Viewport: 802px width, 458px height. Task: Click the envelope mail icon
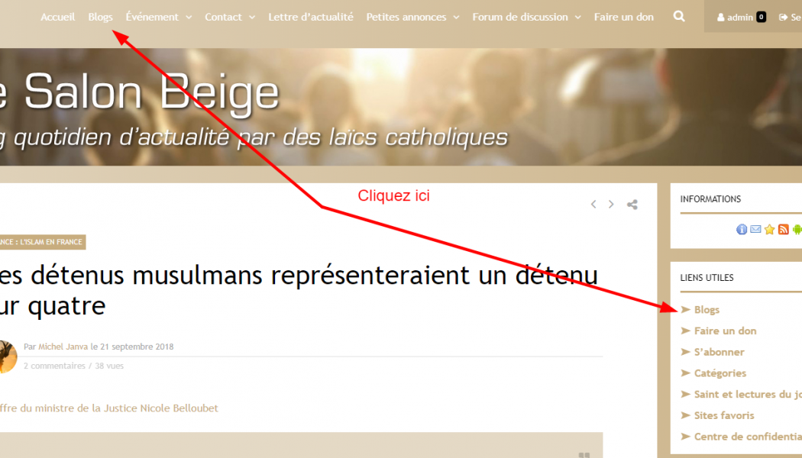755,230
